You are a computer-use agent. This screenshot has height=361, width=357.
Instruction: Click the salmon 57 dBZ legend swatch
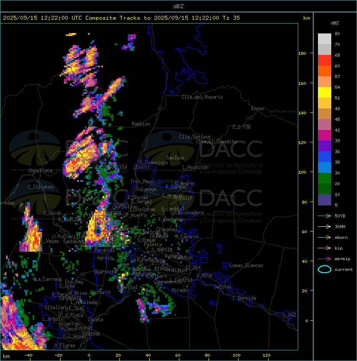324,81
